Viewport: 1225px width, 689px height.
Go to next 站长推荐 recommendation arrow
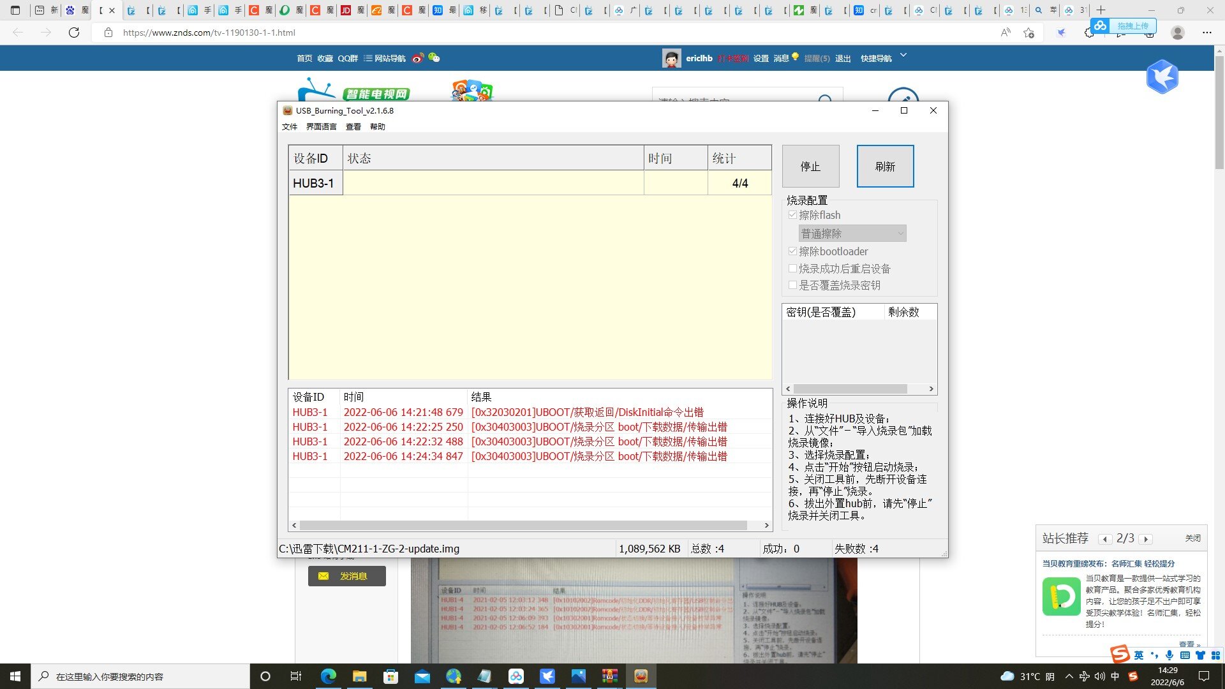click(1145, 539)
